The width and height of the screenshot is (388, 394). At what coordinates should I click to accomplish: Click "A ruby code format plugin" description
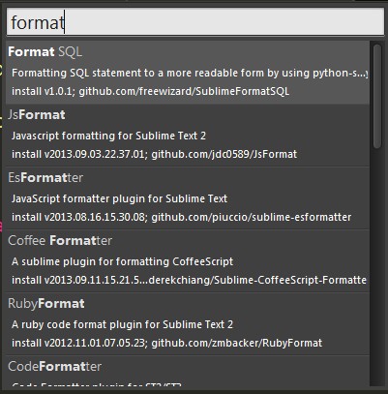pos(122,324)
